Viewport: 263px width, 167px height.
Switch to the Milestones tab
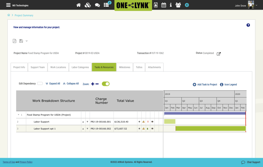pos(125,67)
